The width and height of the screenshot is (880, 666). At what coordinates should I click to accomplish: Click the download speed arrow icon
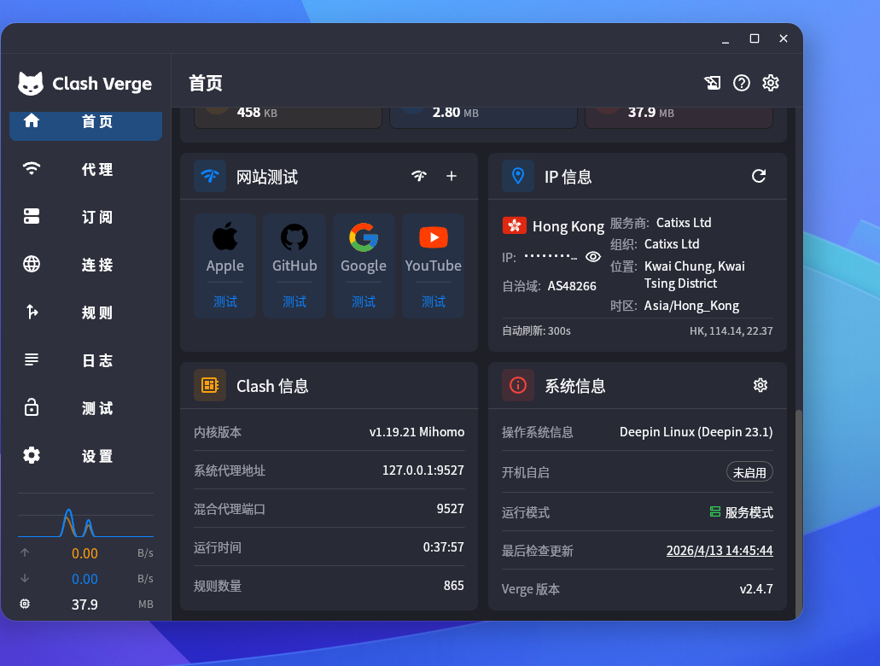[25, 578]
